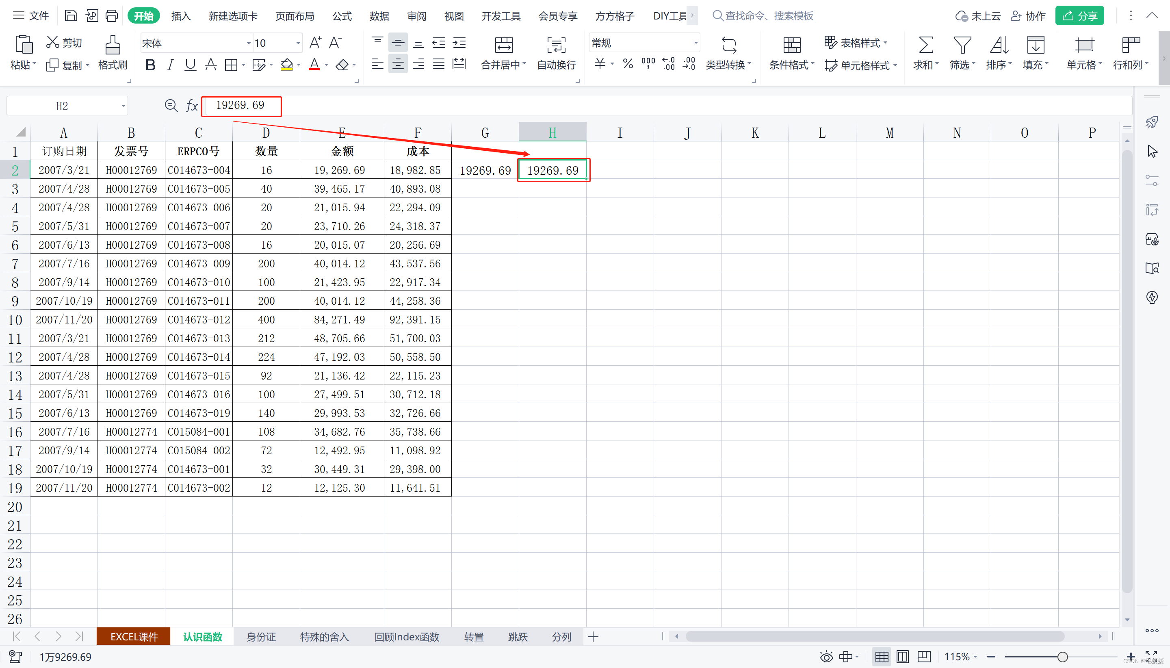This screenshot has width=1170, height=668.
Task: Decrease font size with A- icon
Action: coord(336,43)
